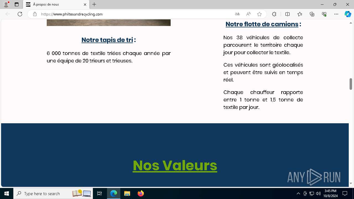Open Microsoft Edge from the taskbar
Screen dimensions: 354x199
114,193
